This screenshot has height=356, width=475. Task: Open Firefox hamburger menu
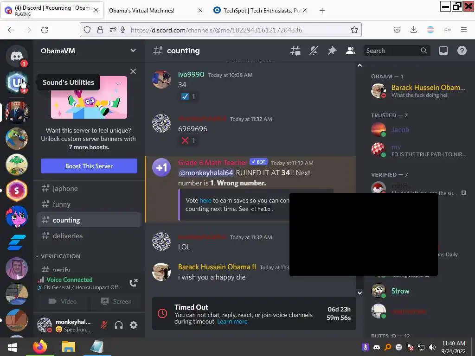[464, 30]
